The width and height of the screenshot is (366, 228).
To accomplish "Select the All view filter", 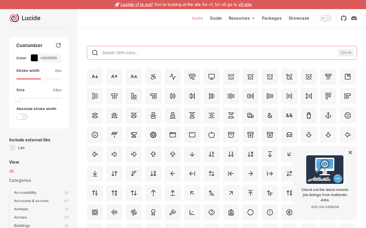I will 11,171.
